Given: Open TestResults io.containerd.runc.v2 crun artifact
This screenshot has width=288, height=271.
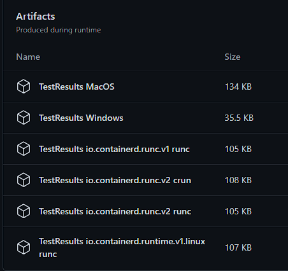Looking at the screenshot, I should point(115,180).
